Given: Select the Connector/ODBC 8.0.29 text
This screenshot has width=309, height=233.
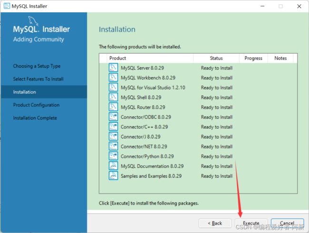Looking at the screenshot, I should [146, 117].
